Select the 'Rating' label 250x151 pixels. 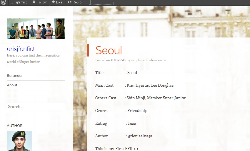coord(101,123)
